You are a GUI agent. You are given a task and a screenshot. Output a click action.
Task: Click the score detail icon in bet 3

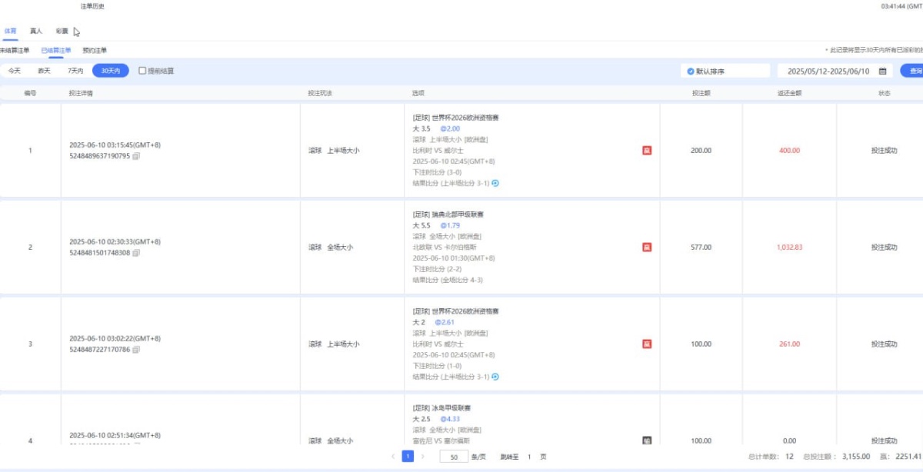point(495,377)
